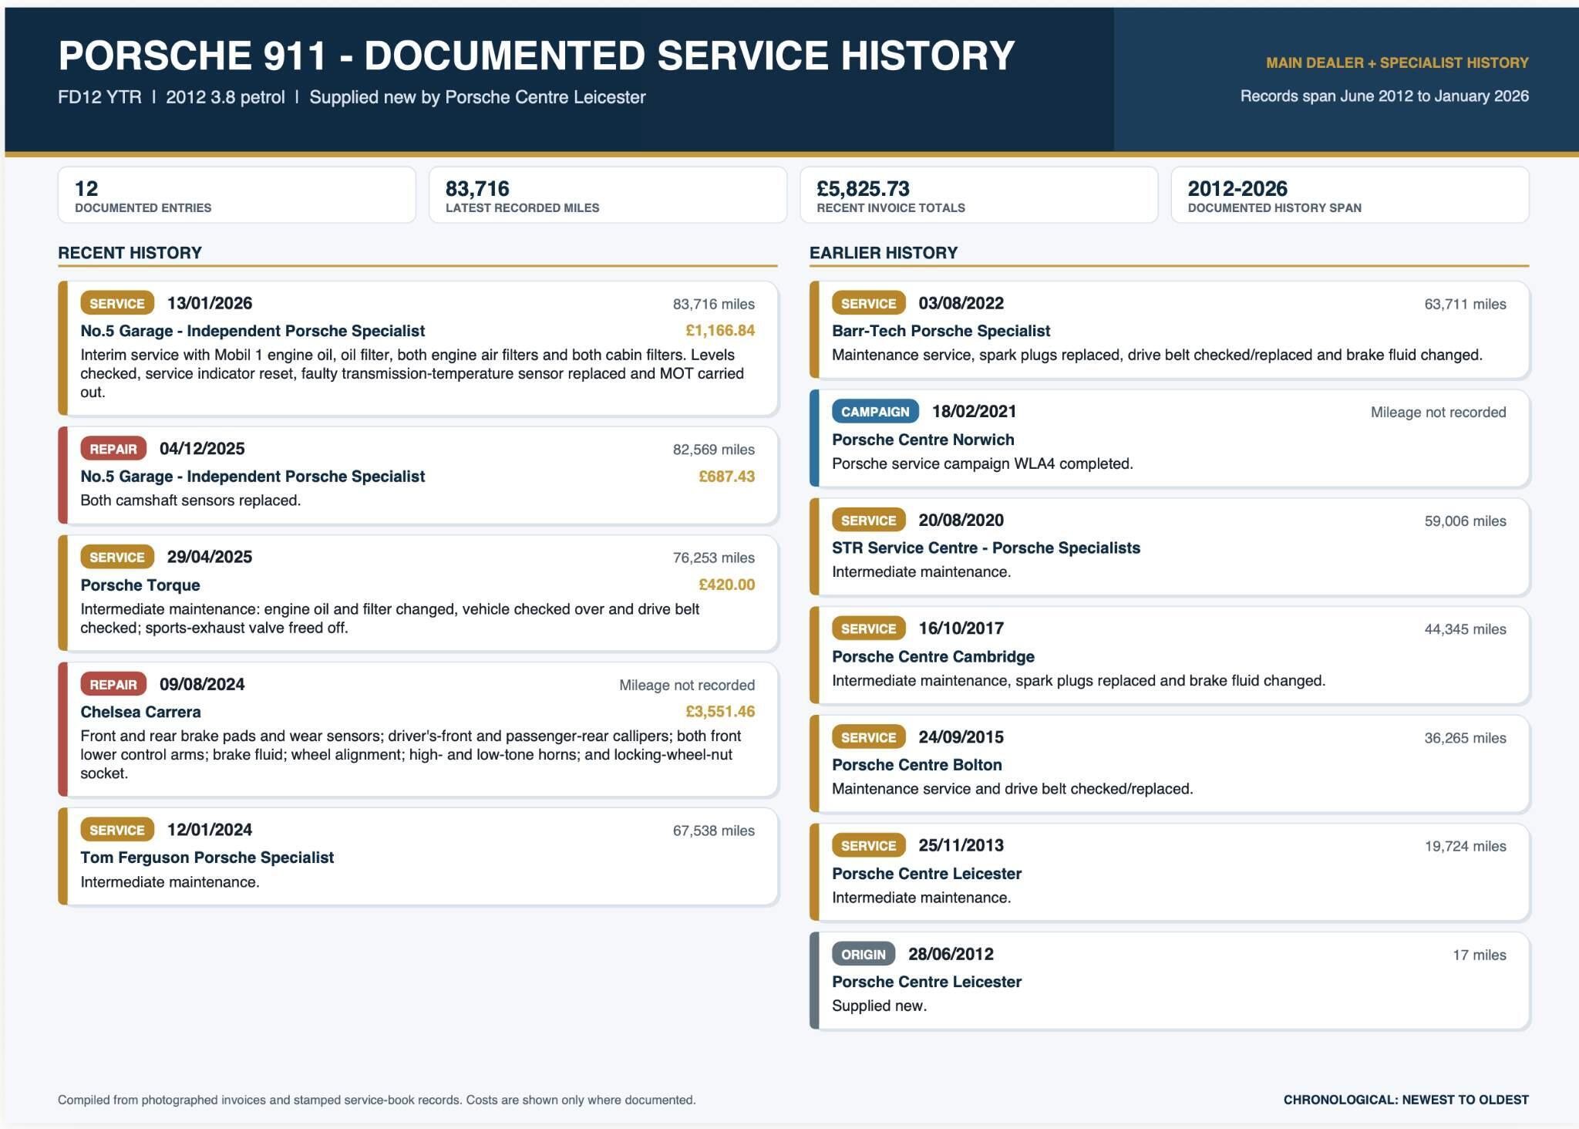
Task: Click the '12 Documented Entries' stat card
Action: (237, 195)
